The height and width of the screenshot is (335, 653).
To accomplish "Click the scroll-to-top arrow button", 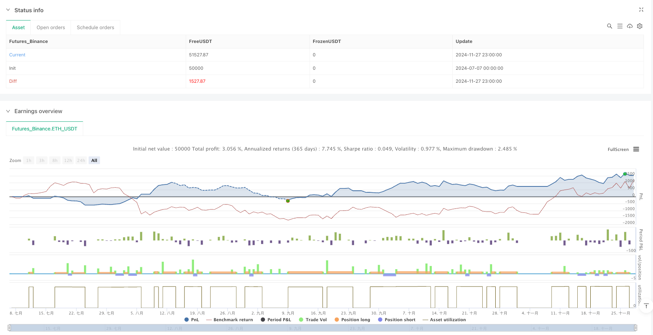I will [646, 306].
